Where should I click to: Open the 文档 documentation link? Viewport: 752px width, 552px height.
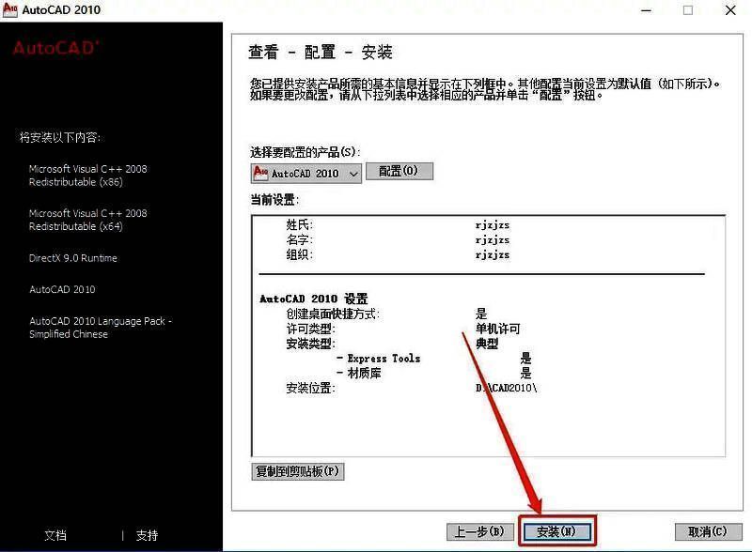pos(55,534)
